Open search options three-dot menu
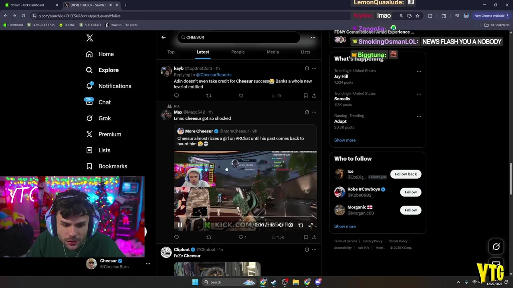Viewport: 513px width, 288px height. pos(313,37)
